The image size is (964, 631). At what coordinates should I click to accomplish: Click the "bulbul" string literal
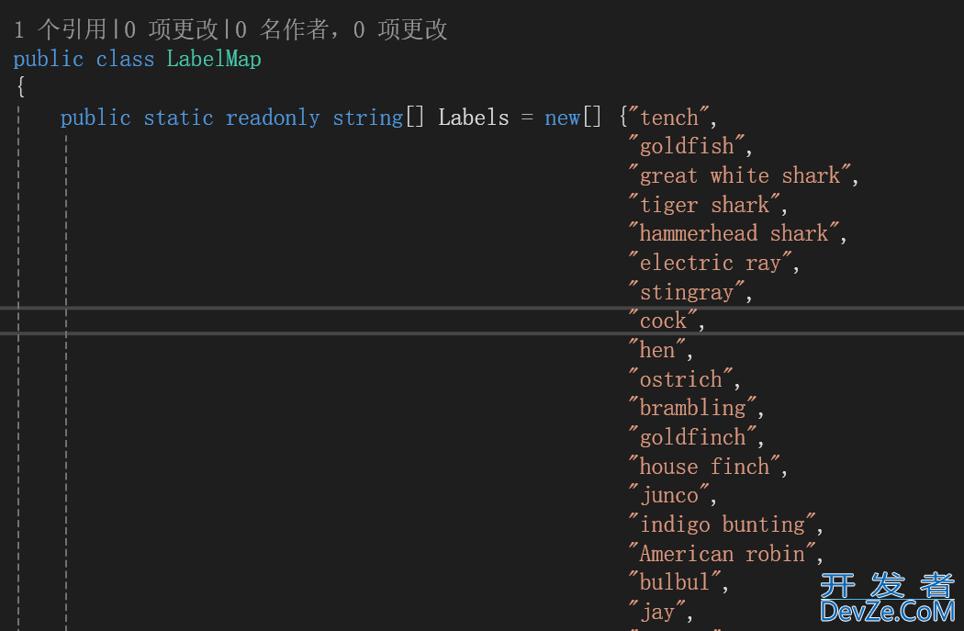(x=675, y=583)
